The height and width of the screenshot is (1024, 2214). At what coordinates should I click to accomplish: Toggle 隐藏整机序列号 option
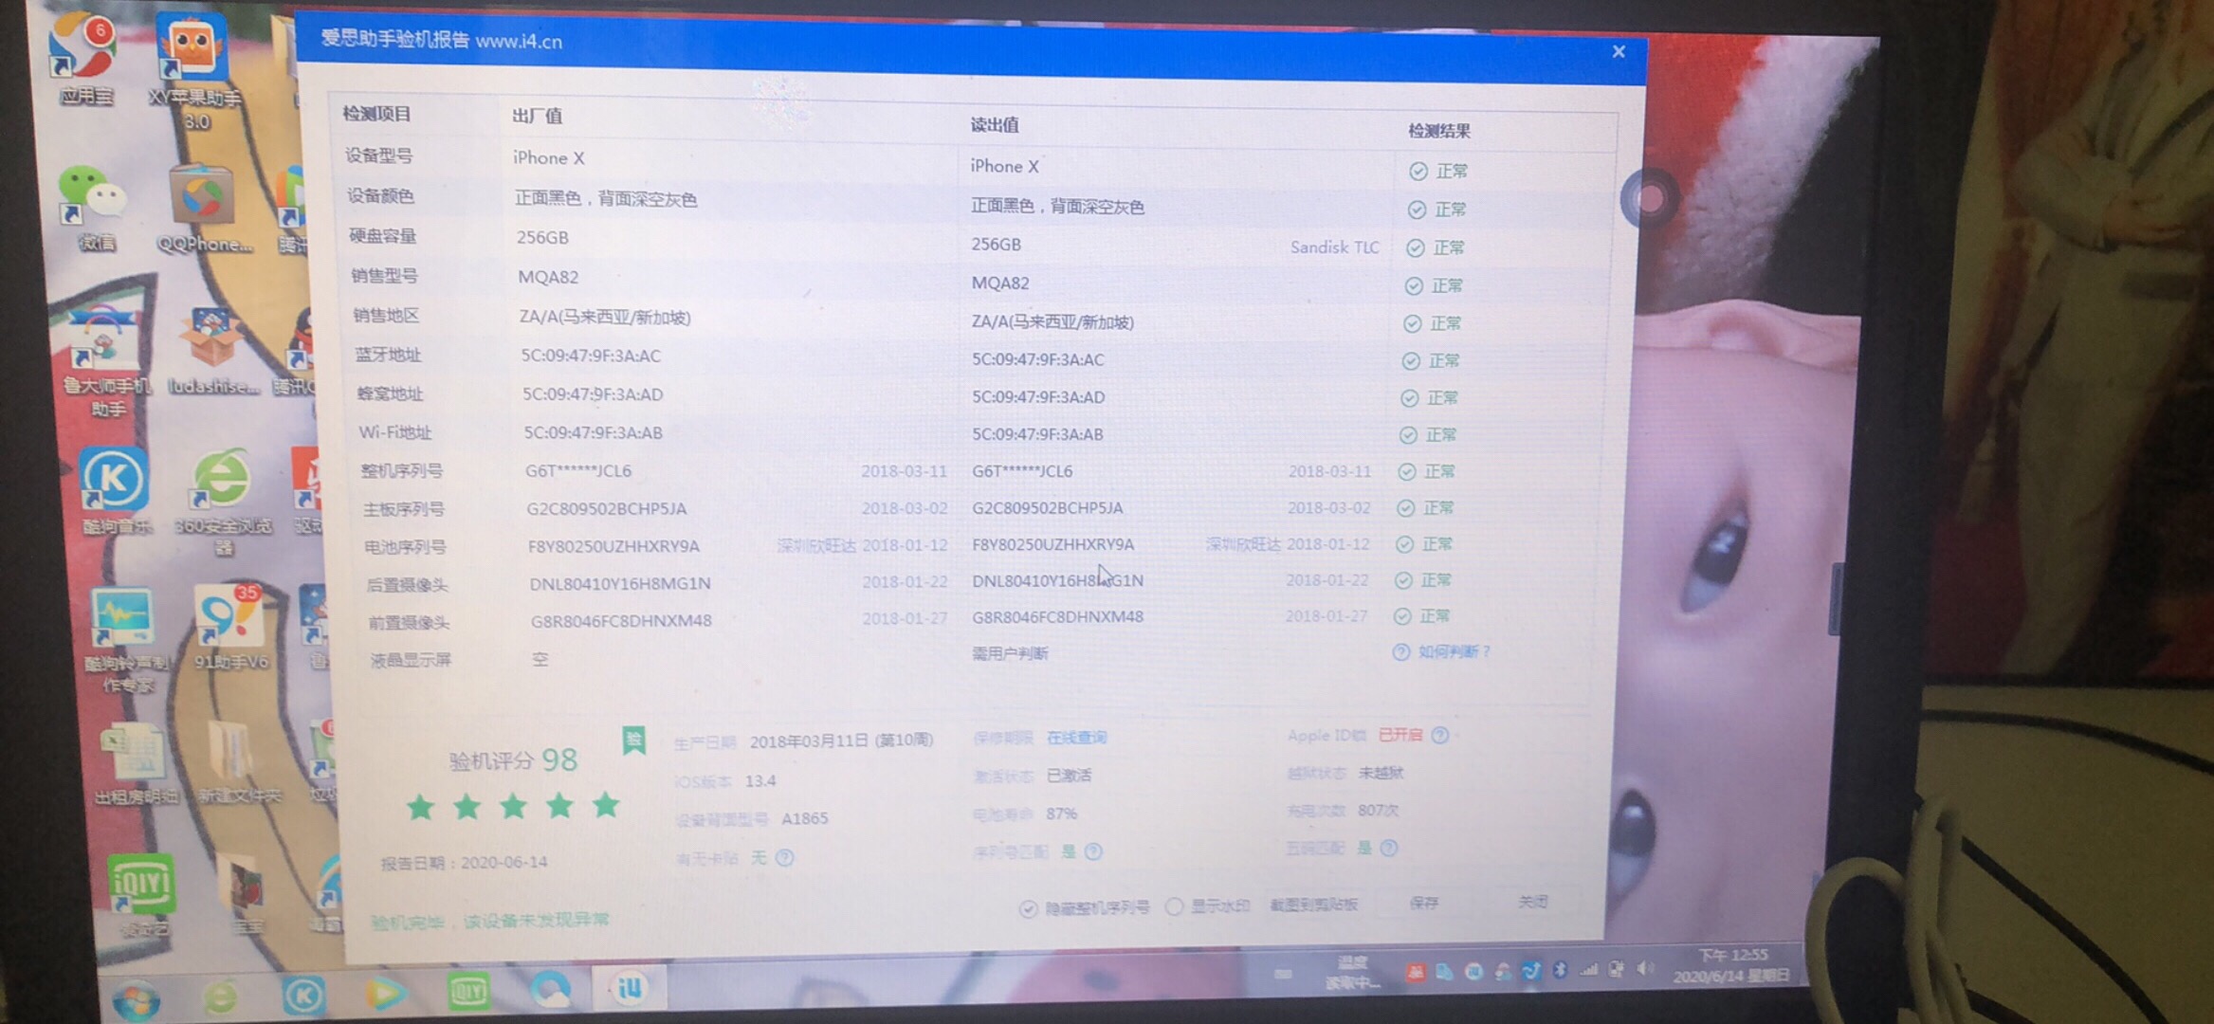click(x=1028, y=908)
